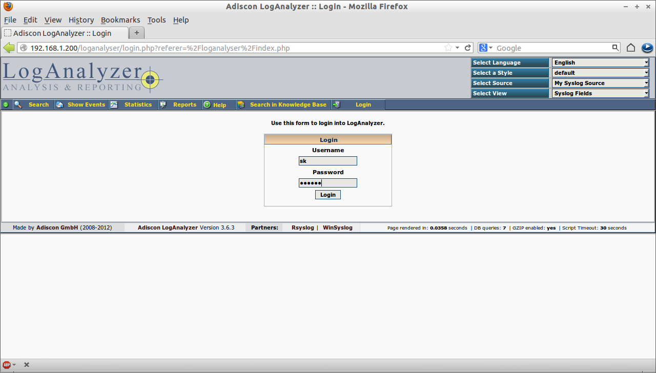Click the 'Page rendered in' footer text
This screenshot has height=373, width=656.
427,228
